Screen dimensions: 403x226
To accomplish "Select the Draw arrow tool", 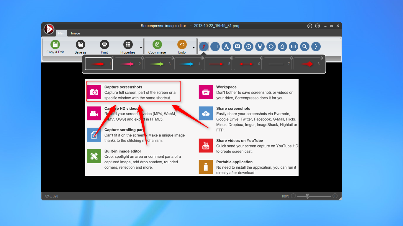I will point(204,46).
